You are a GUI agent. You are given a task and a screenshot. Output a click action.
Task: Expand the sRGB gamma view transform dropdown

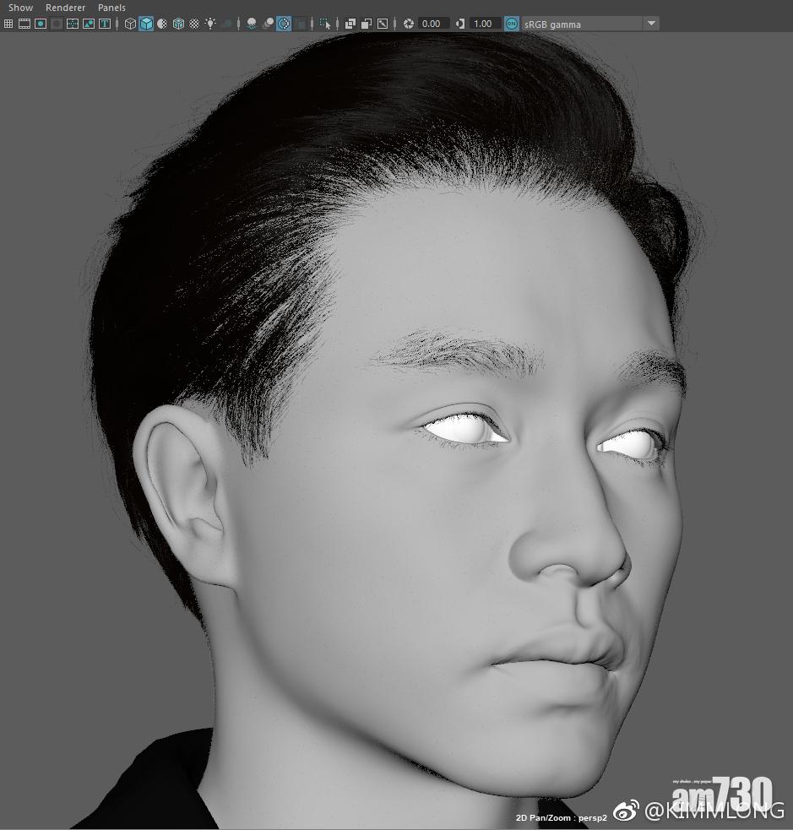pyautogui.click(x=651, y=24)
